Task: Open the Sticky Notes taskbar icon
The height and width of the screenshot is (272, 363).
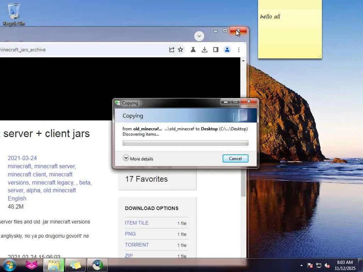Action: click(x=76, y=265)
